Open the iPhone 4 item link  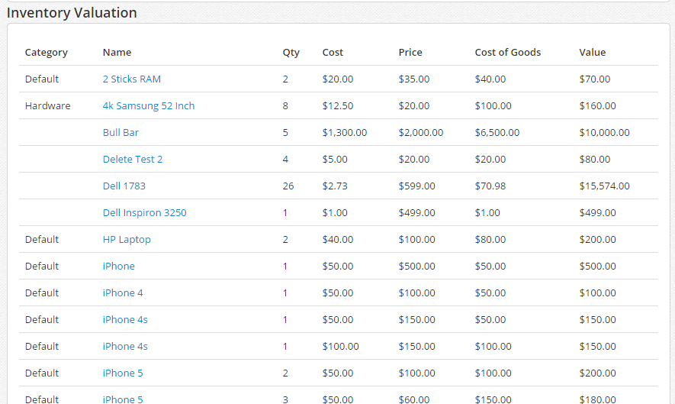tap(123, 293)
